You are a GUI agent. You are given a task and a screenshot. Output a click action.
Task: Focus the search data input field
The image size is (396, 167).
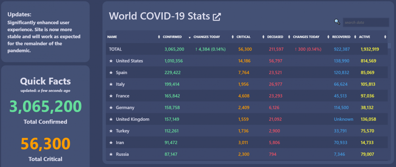point(366,23)
